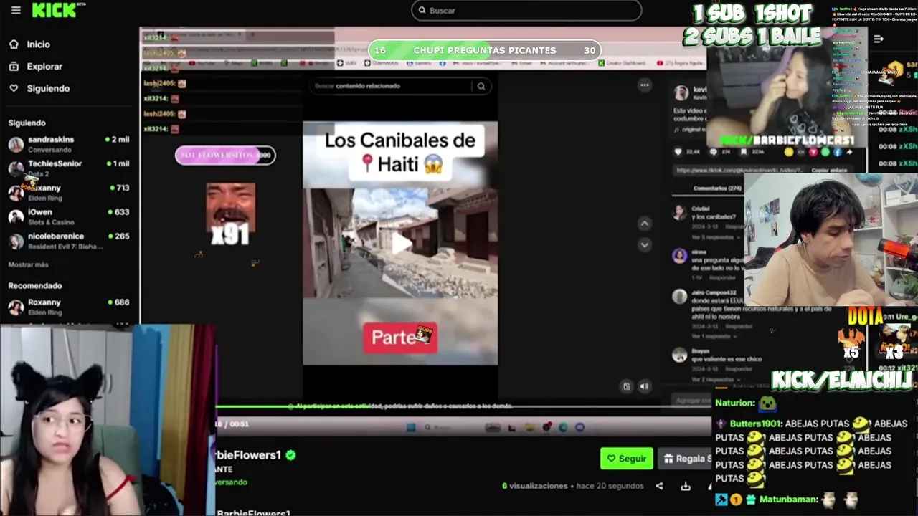Open the kevin TikTok author avatar

680,92
